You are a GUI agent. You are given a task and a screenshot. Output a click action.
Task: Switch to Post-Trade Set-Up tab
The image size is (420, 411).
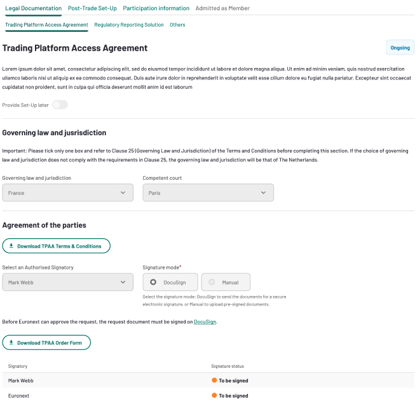click(x=92, y=8)
